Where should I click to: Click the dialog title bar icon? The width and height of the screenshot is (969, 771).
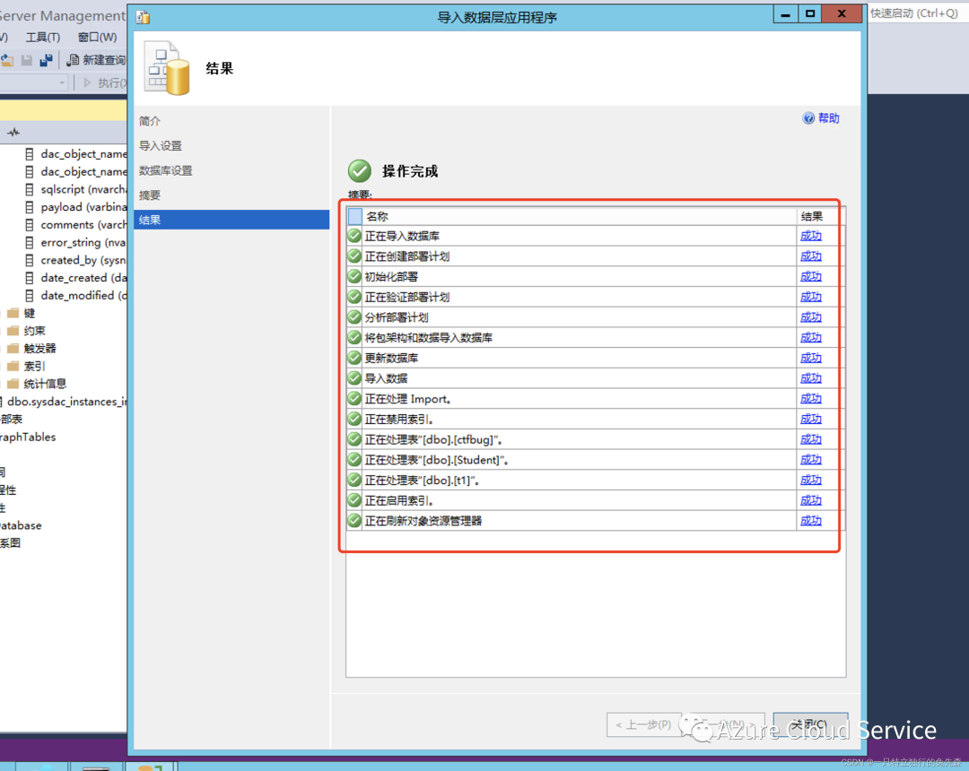[143, 17]
